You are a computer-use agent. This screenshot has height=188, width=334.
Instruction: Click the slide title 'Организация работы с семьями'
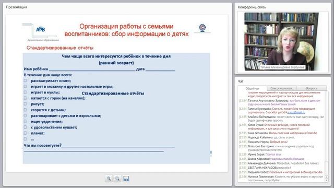[126, 26]
